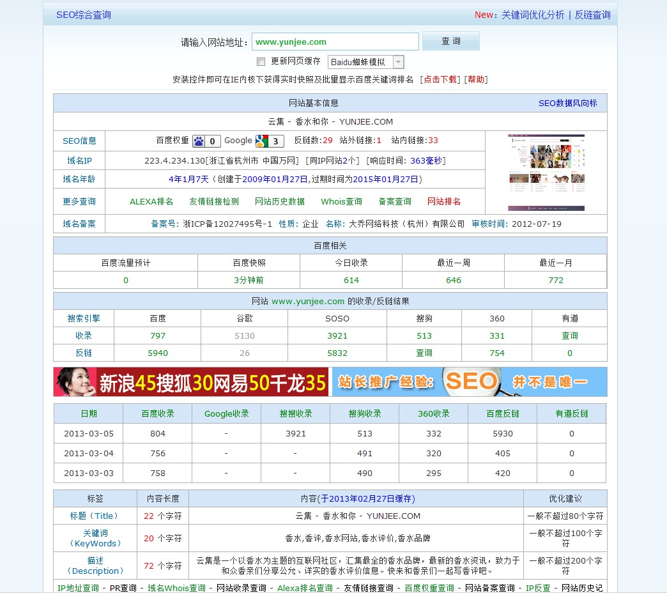The image size is (667, 593).
Task: Open IP反查 footer link
Action: 538,588
